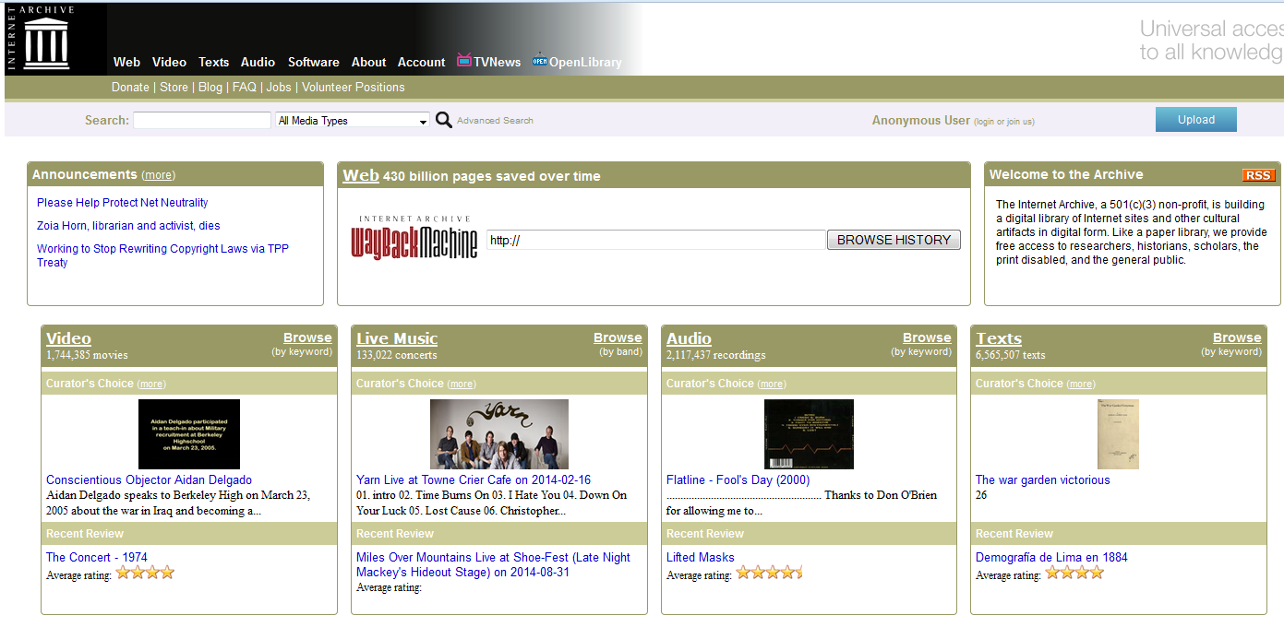Screen dimensions: 1284x639
Task: Focus the Wayback Machine URL field
Action: tap(655, 240)
